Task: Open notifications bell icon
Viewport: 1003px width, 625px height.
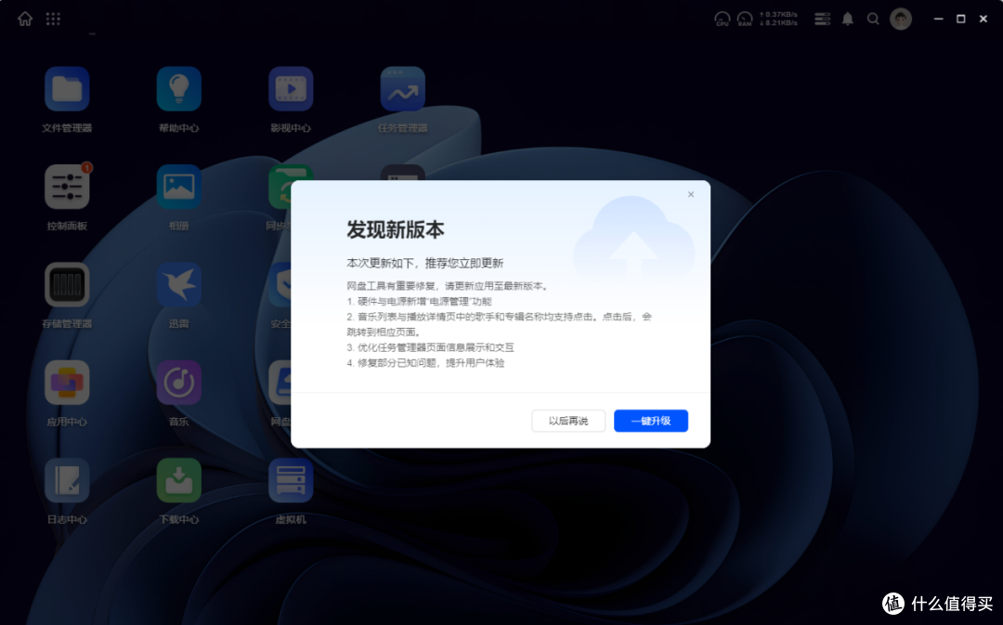Action: click(848, 20)
